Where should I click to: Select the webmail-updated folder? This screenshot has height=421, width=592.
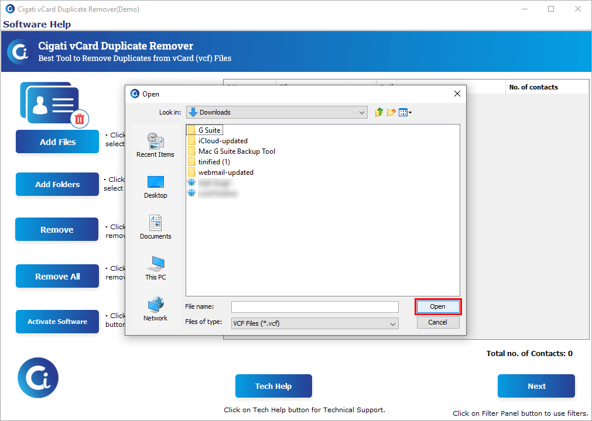[x=221, y=172]
